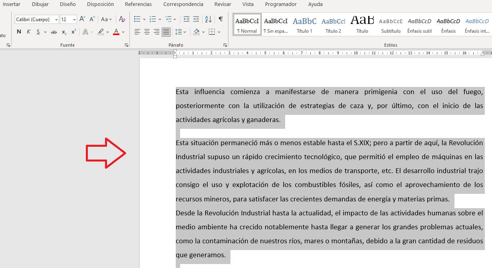Toggle bold (N) formatting
The width and height of the screenshot is (492, 268).
point(19,32)
